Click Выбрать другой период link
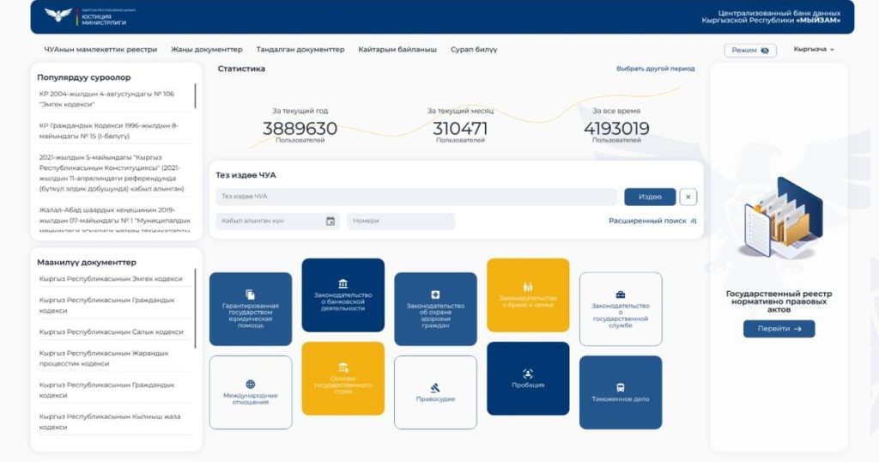The width and height of the screenshot is (879, 462). (655, 69)
